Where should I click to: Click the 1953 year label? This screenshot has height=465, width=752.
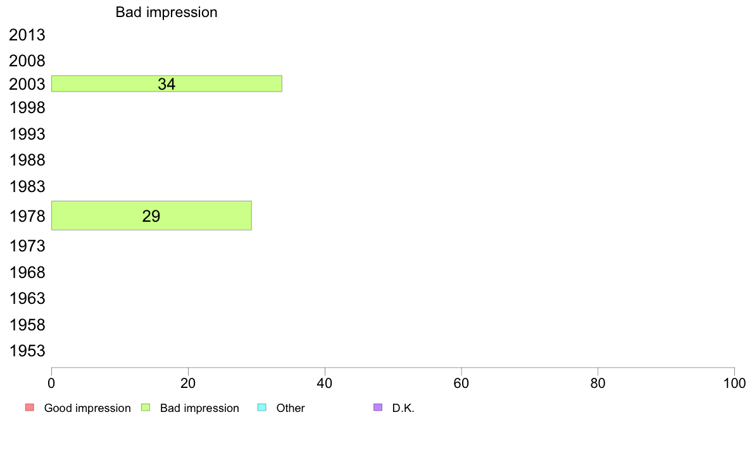(27, 351)
